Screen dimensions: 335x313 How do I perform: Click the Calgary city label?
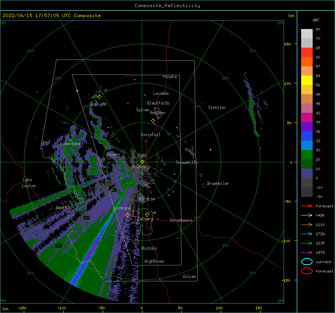145,219
